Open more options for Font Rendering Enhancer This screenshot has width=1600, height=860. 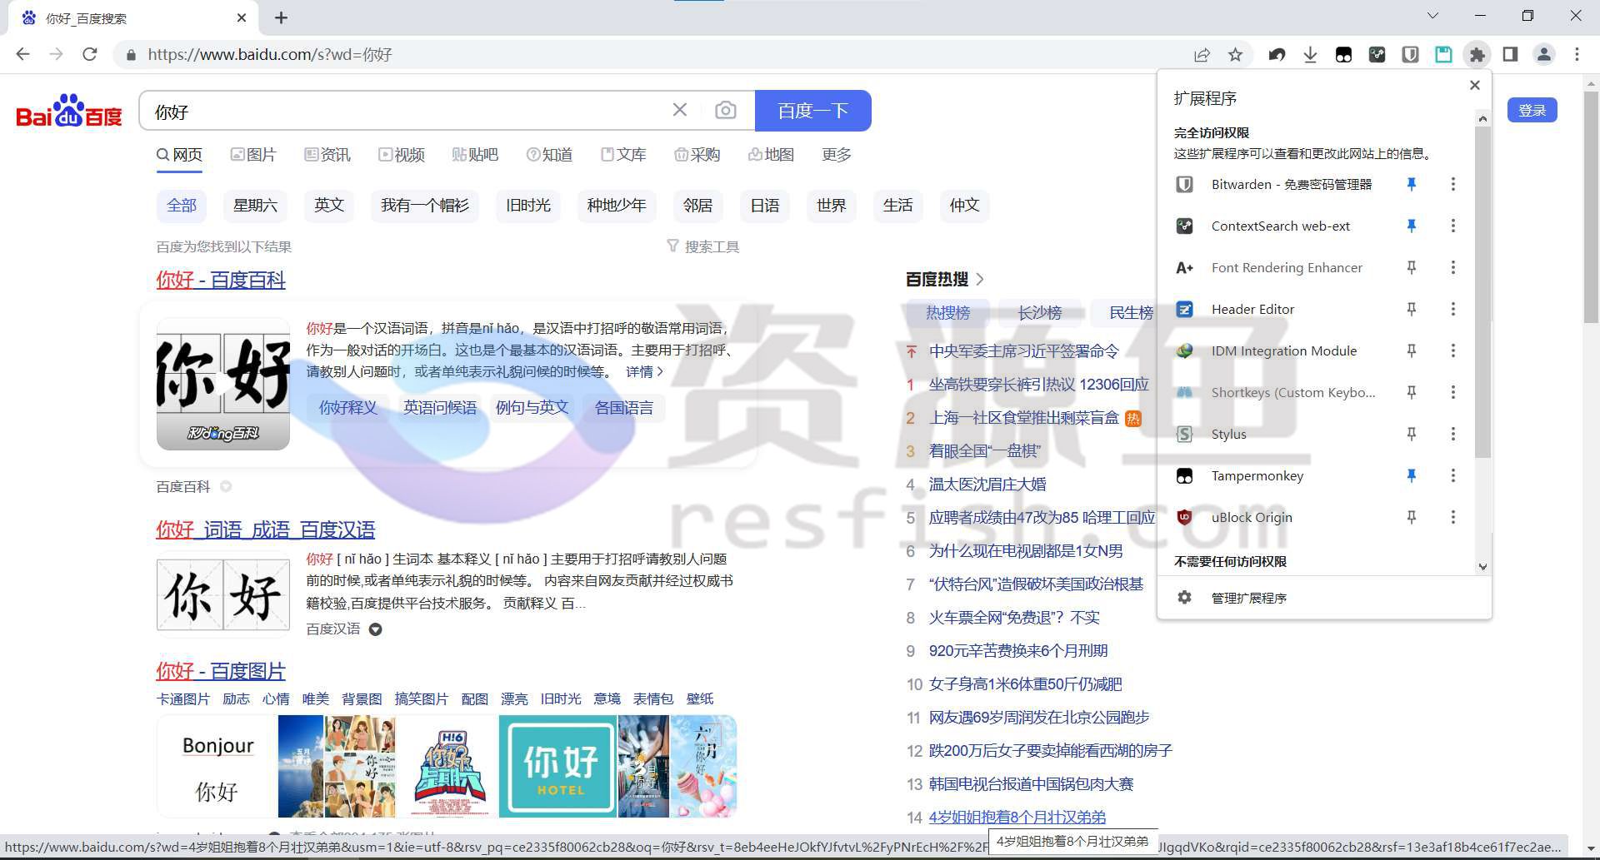tap(1453, 267)
